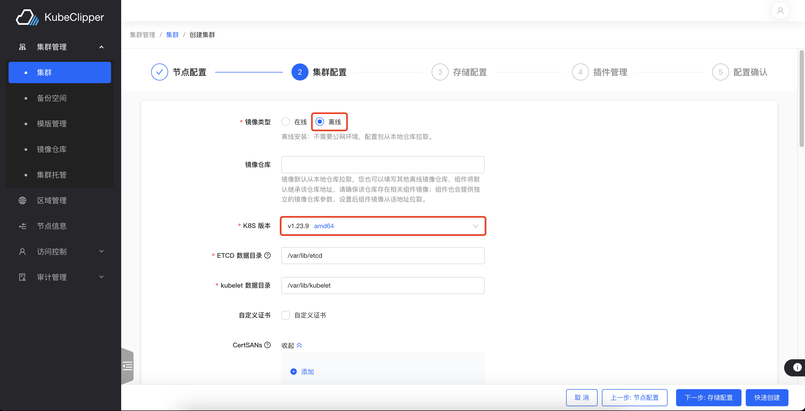The height and width of the screenshot is (411, 805).
Task: Collapse the 集群管理 menu chevron
Action: click(x=101, y=47)
